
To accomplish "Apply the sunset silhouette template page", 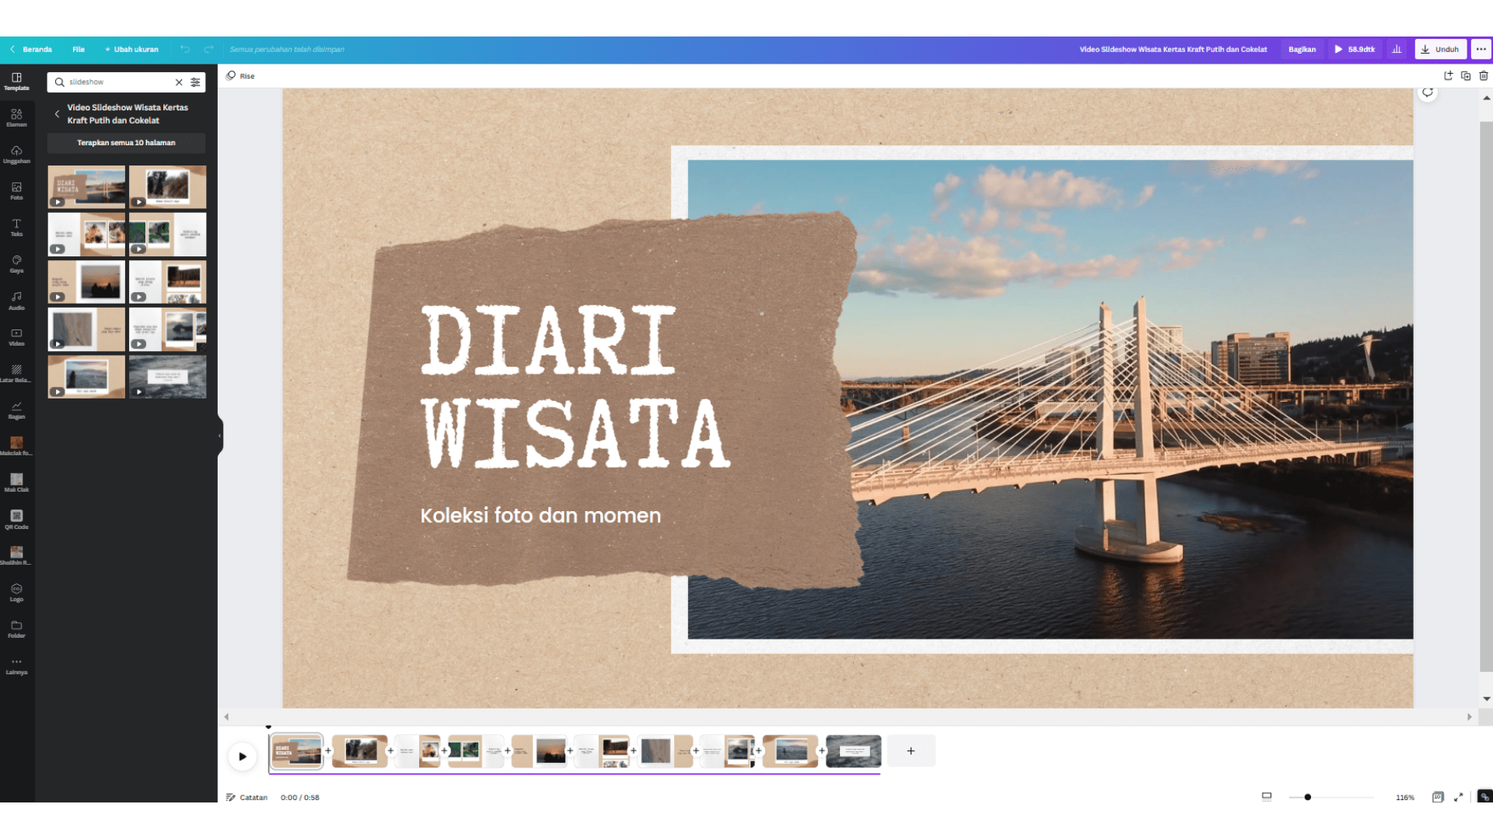I will pyautogui.click(x=86, y=281).
